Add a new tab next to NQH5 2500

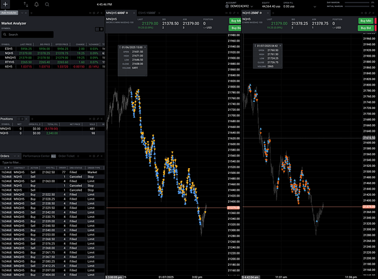(273, 13)
